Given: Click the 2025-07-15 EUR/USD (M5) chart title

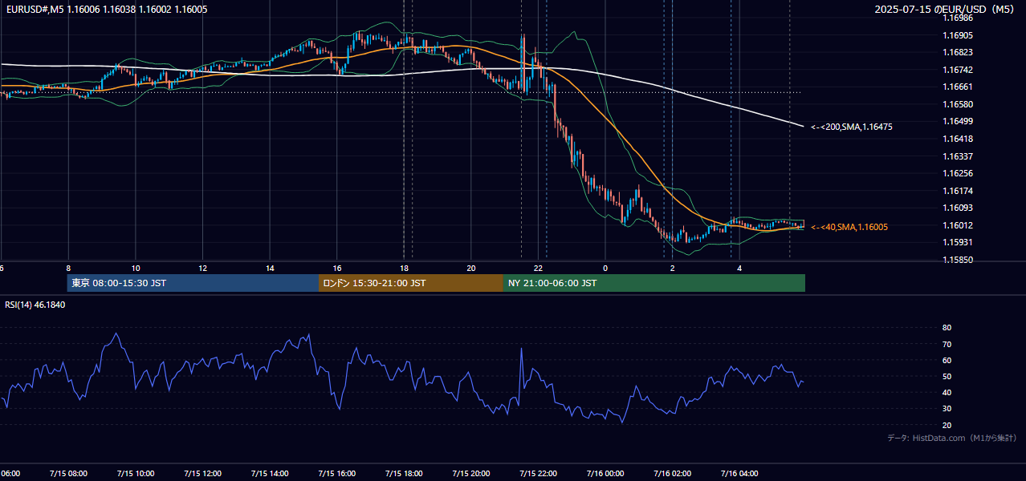Looking at the screenshot, I should pyautogui.click(x=945, y=10).
